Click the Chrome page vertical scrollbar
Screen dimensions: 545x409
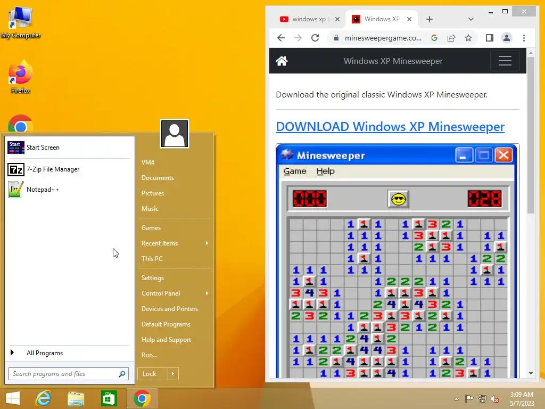tap(531, 135)
